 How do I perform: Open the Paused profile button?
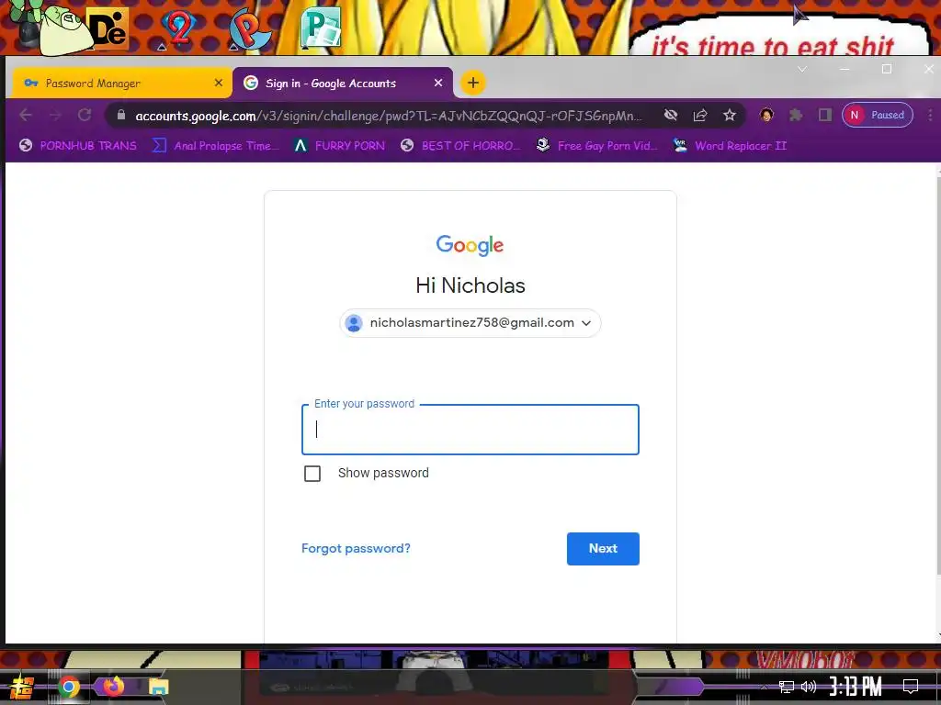point(878,115)
